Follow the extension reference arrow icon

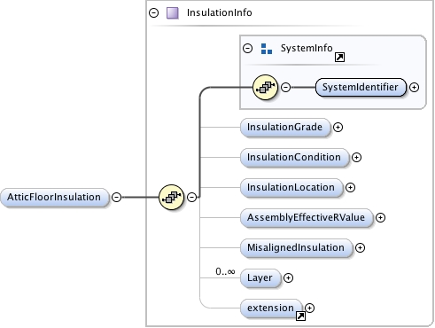(x=300, y=316)
